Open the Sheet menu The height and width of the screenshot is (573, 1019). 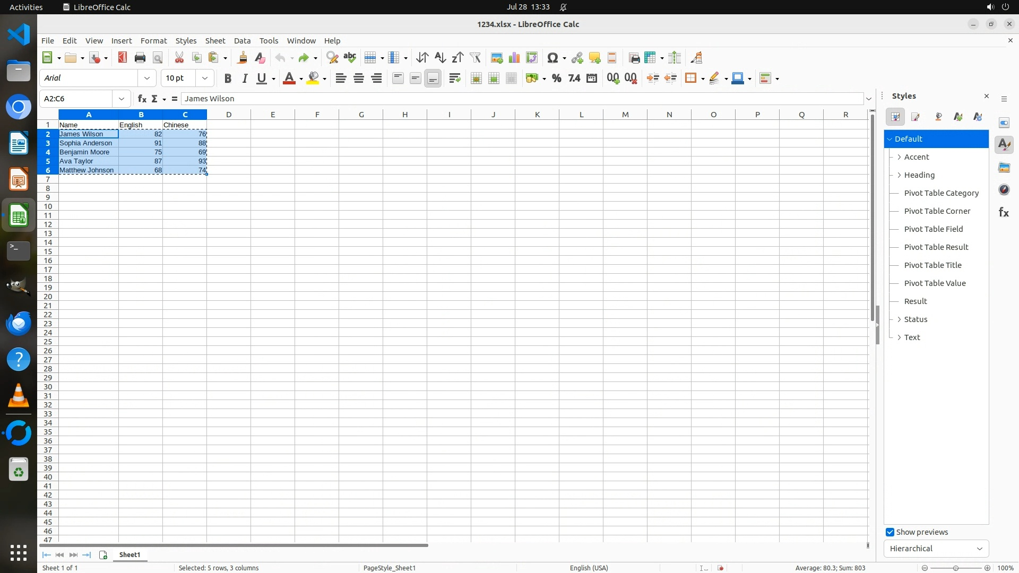tap(215, 41)
